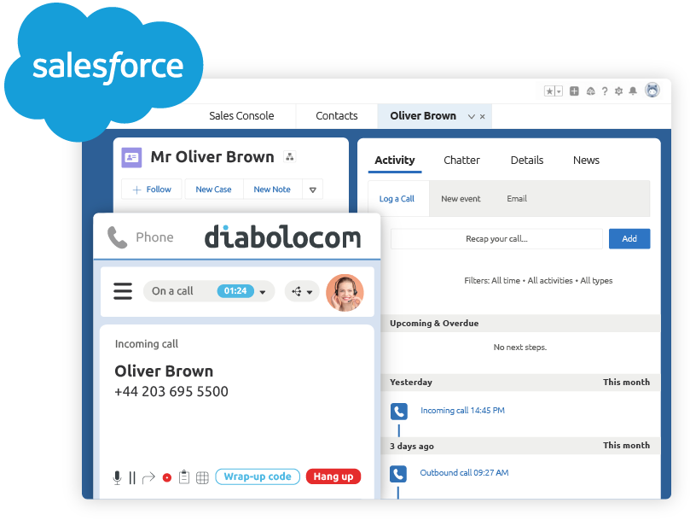Select the Email subtab
The image size is (690, 526).
[517, 199]
